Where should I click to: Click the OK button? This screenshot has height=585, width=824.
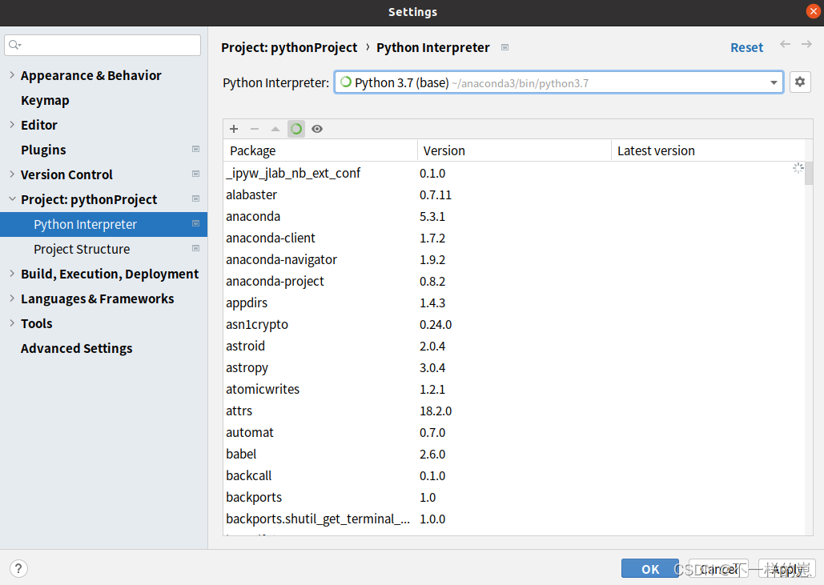pyautogui.click(x=650, y=569)
